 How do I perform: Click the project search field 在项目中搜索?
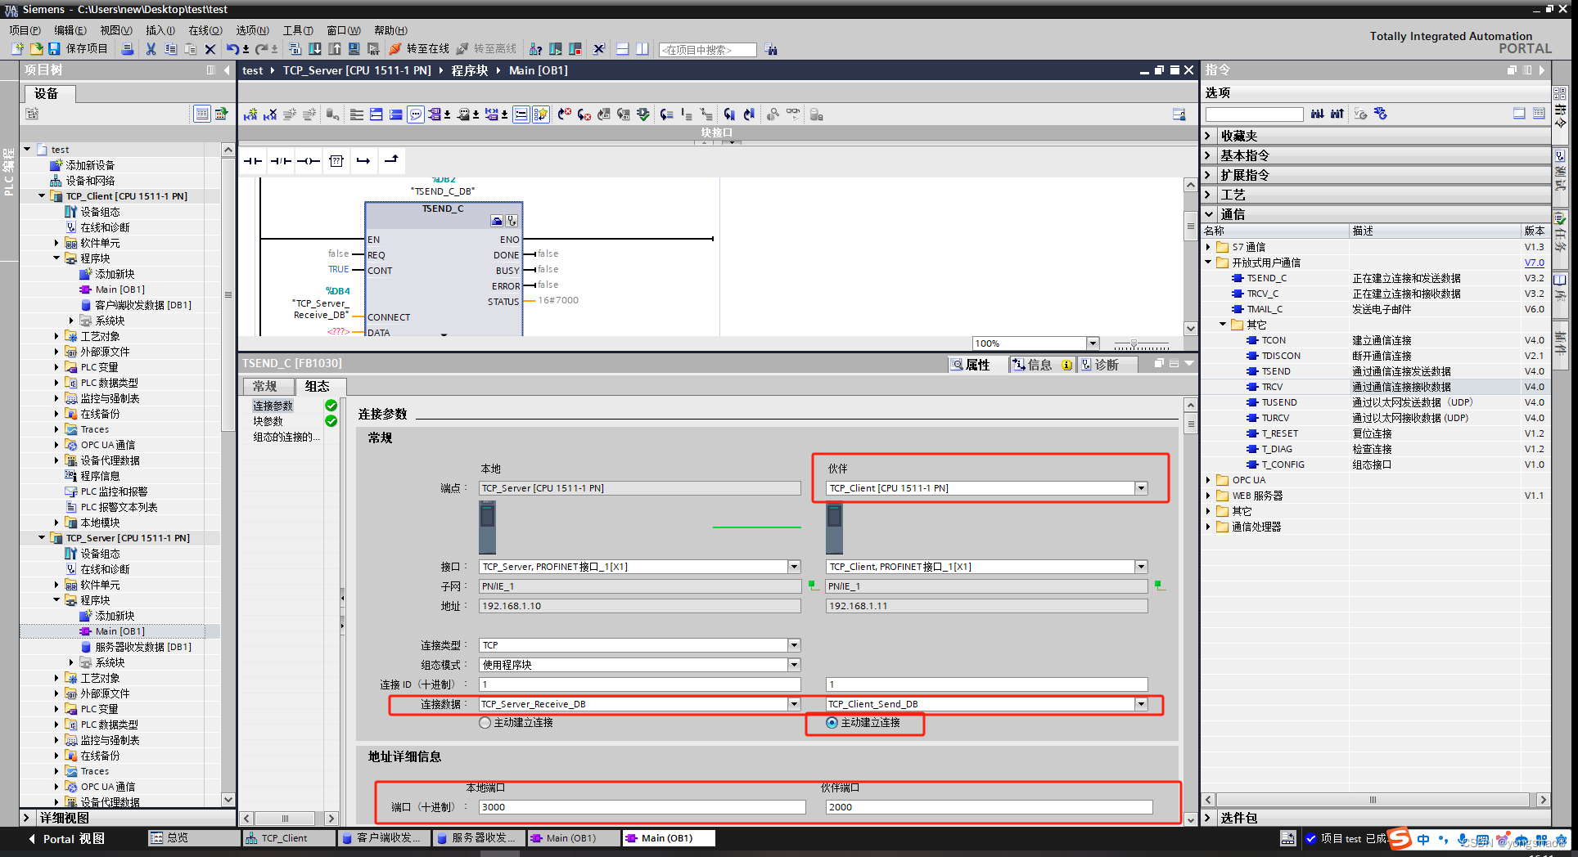pos(707,50)
